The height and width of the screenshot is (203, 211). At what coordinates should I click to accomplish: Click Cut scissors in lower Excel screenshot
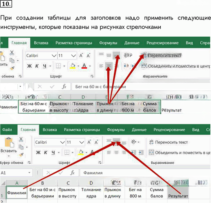[21, 139]
